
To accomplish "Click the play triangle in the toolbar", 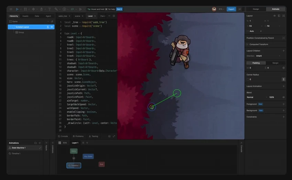I will tap(80, 9).
